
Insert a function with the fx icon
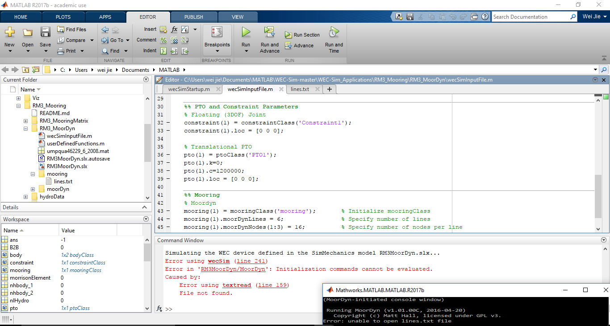pyautogui.click(x=174, y=29)
